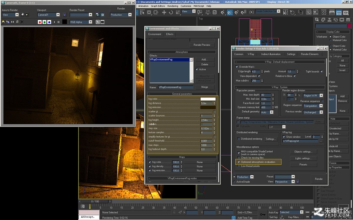This screenshot has height=220, width=353.
Task: Toggle the Optimized atmospheric evaluation checkbox
Action: tap(239, 162)
